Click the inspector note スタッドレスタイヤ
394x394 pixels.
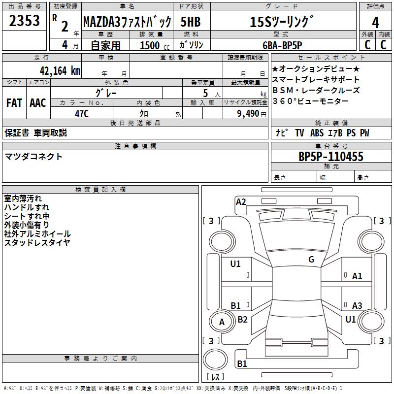coord(37,242)
